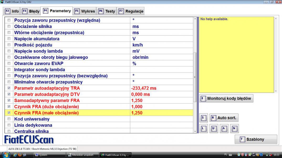Switch to the Błędy tab
The image size is (282, 158).
31,11
